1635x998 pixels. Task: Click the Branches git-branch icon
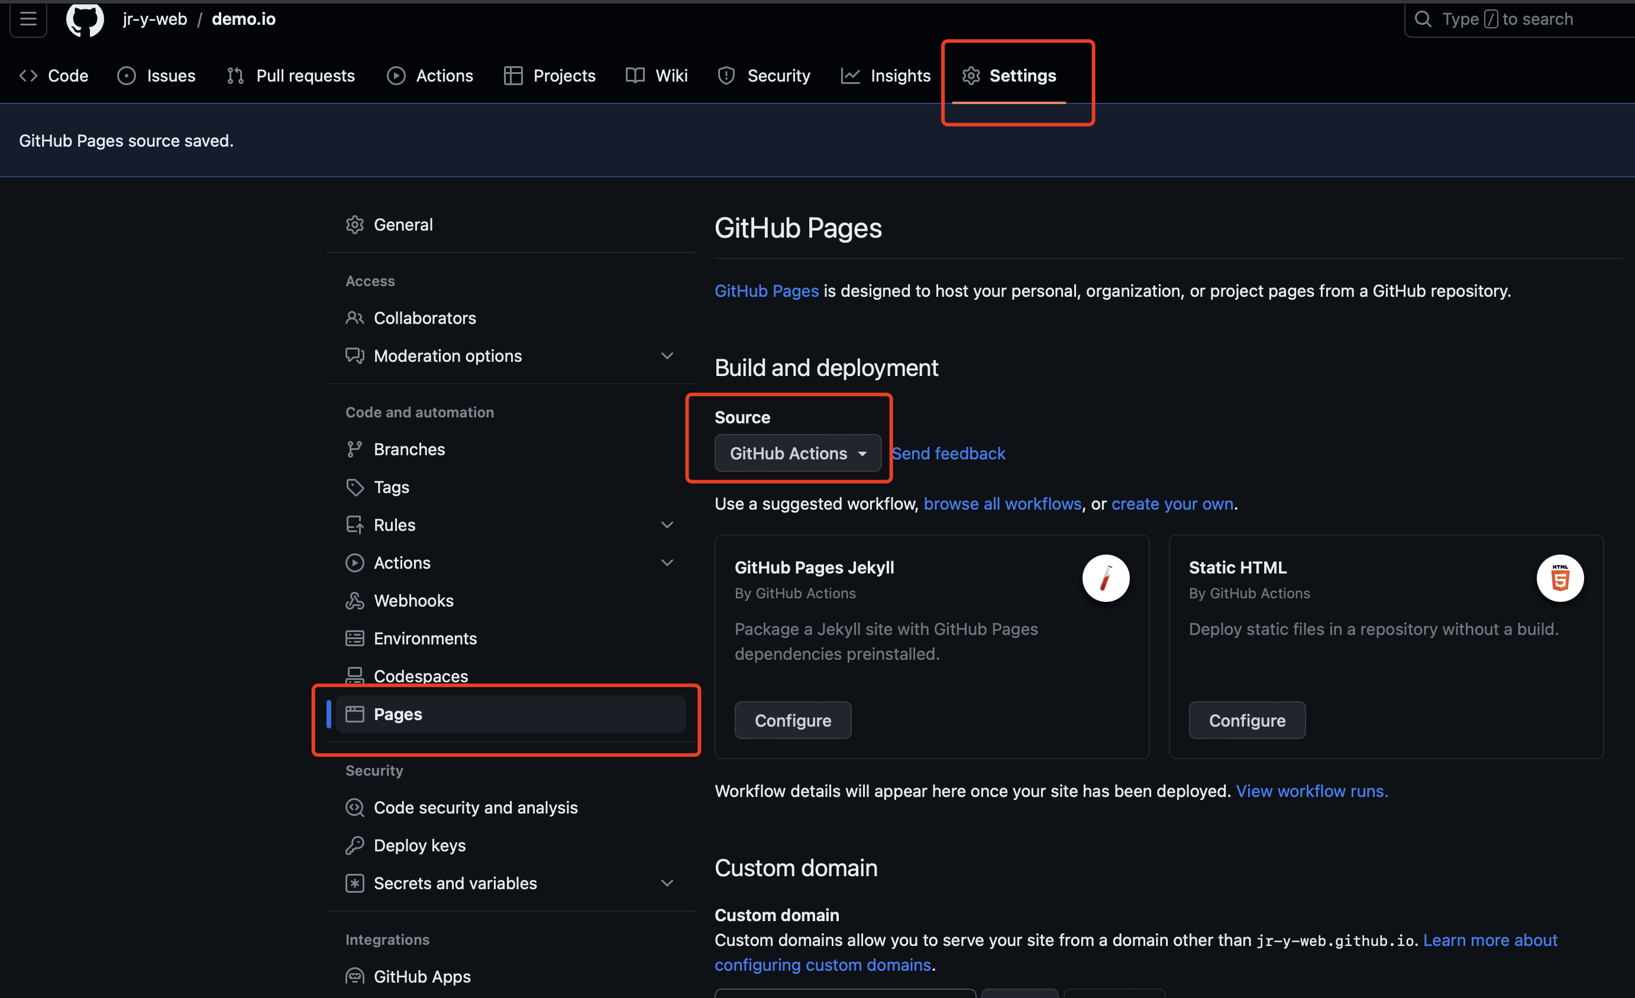click(x=354, y=449)
